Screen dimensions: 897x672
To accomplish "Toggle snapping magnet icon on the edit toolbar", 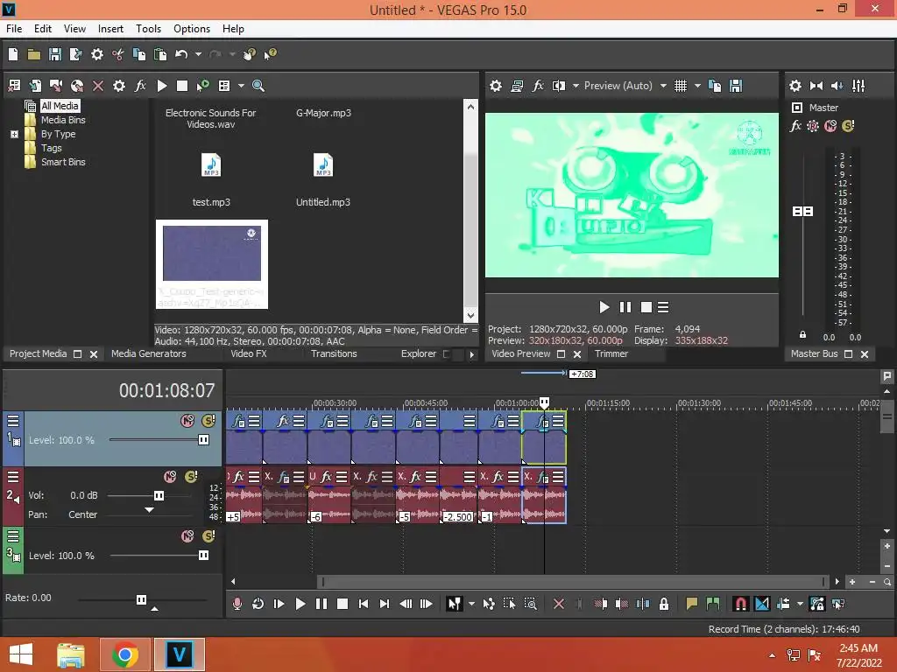I will click(x=740, y=604).
